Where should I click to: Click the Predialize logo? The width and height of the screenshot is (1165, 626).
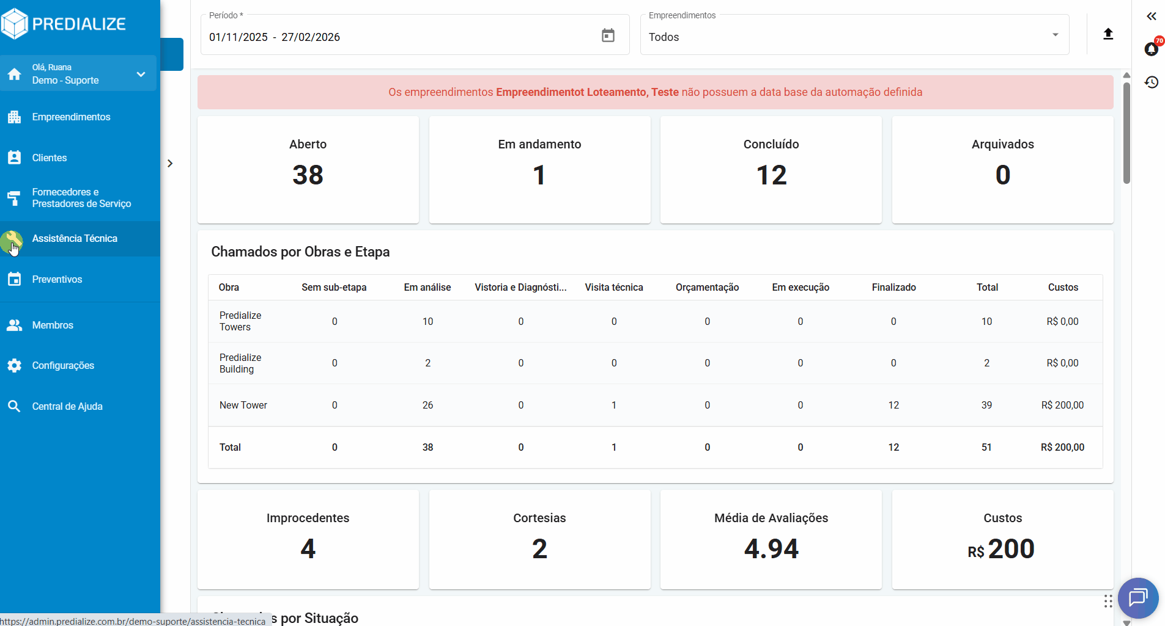click(64, 24)
